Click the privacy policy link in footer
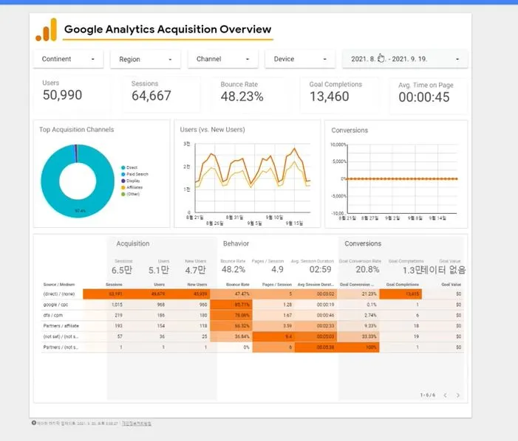Image resolution: width=518 pixels, height=441 pixels. [x=137, y=423]
